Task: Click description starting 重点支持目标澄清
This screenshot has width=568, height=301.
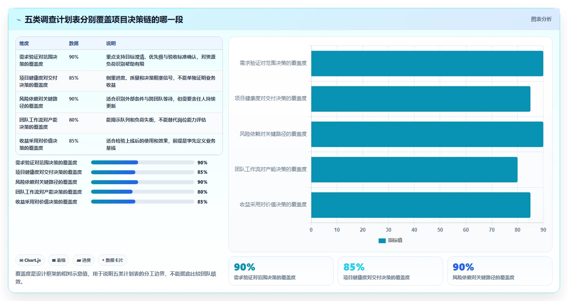Action: coord(161,60)
